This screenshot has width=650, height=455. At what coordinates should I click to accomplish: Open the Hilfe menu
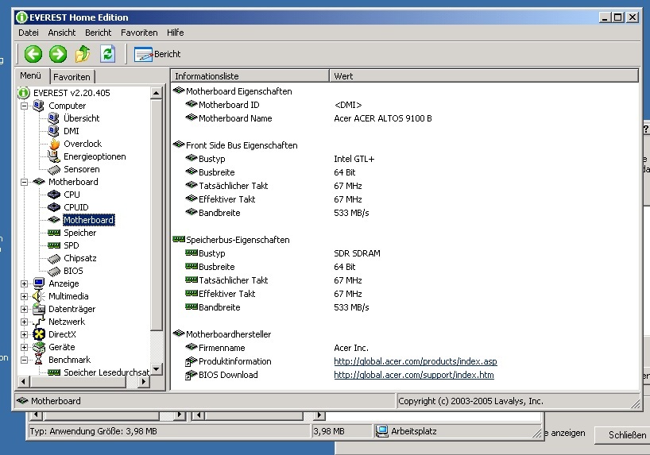(x=176, y=33)
